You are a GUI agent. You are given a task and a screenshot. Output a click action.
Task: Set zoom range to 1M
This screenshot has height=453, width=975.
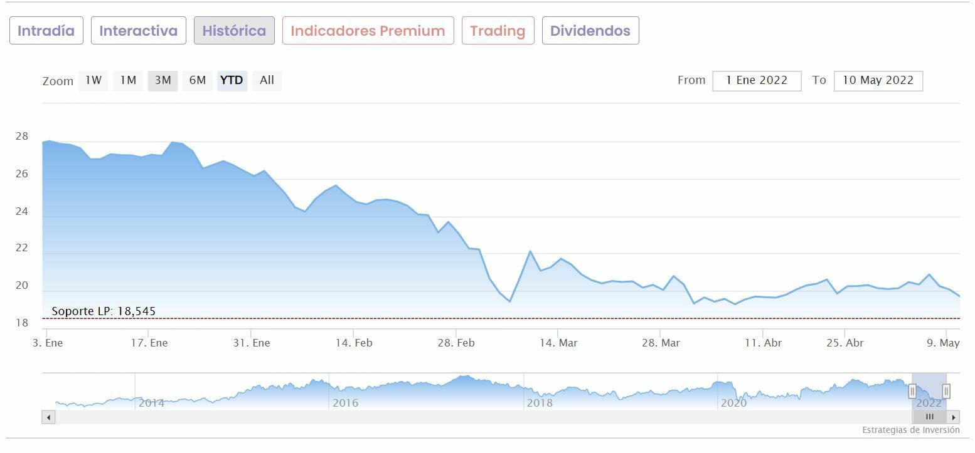tap(128, 80)
